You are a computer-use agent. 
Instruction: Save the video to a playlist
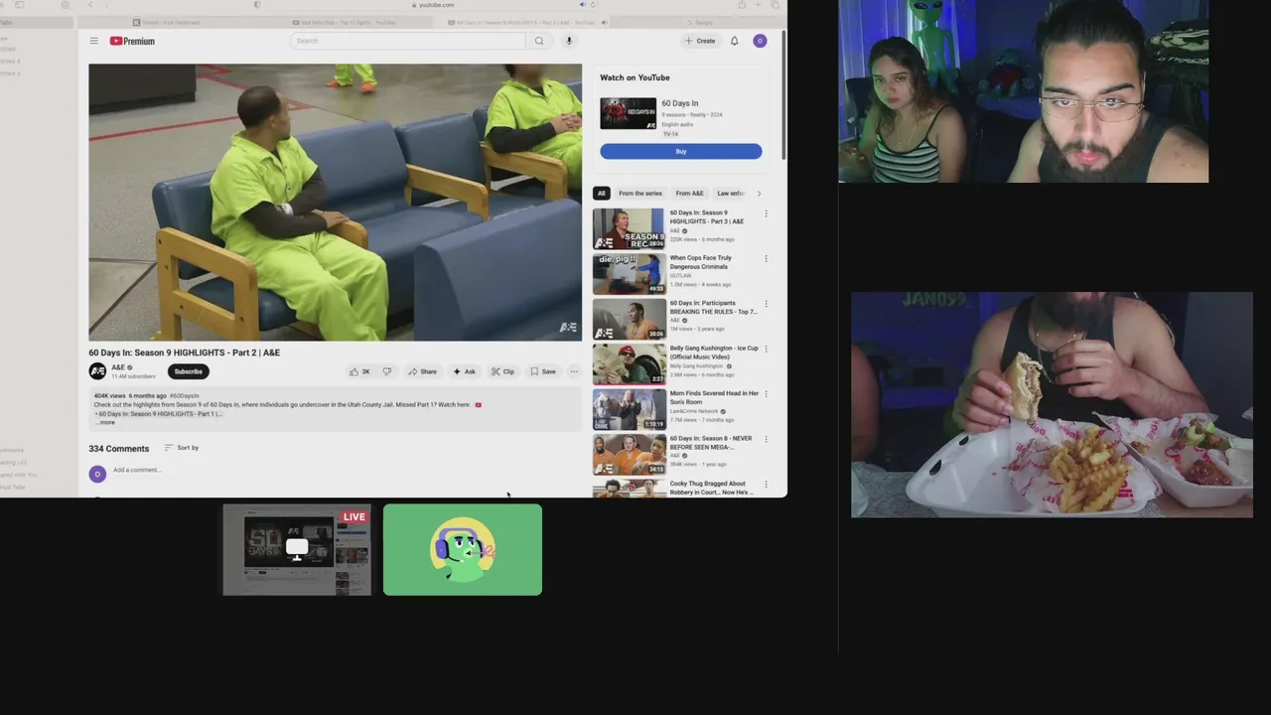pos(543,371)
